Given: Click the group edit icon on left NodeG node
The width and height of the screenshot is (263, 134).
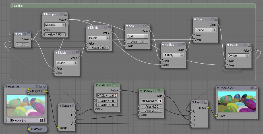Looking at the screenshot, I should click(117, 85).
